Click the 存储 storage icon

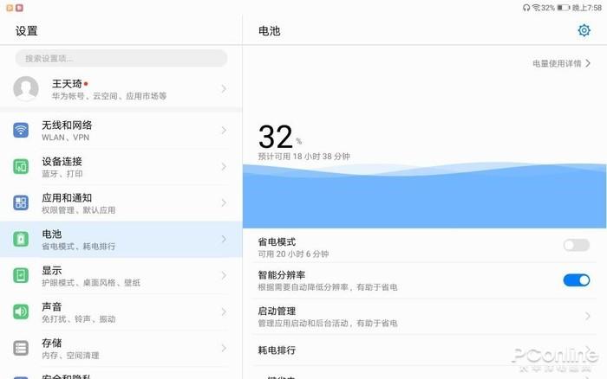click(21, 348)
